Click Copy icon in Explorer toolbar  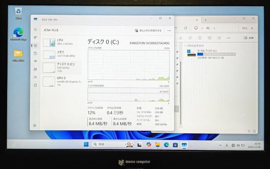[190, 38]
